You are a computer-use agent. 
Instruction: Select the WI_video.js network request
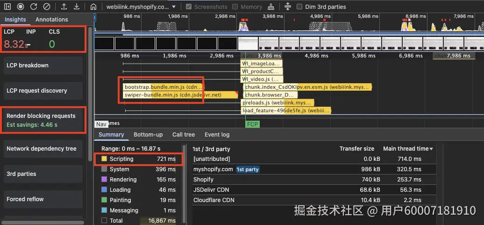[262, 79]
